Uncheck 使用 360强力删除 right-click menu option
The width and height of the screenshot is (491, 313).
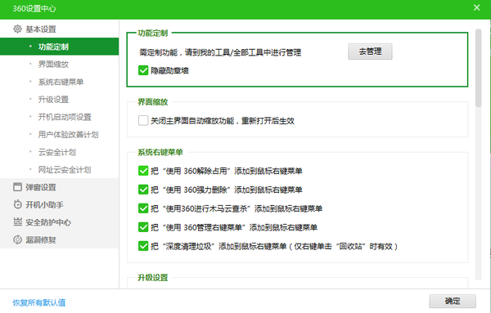(x=143, y=190)
